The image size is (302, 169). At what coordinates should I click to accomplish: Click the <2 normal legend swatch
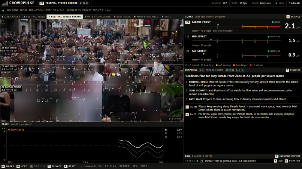(187, 65)
